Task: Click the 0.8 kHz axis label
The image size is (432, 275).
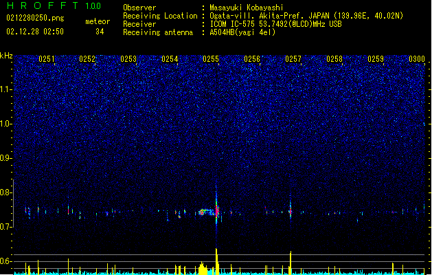Action: tap(5, 192)
